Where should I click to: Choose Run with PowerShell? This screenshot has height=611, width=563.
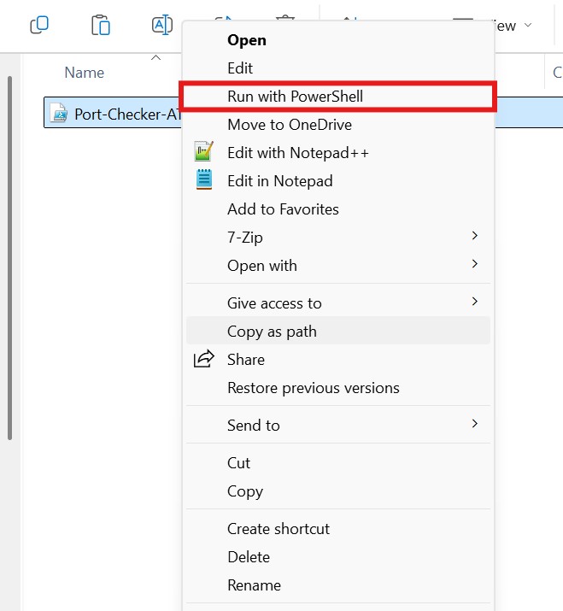point(295,97)
